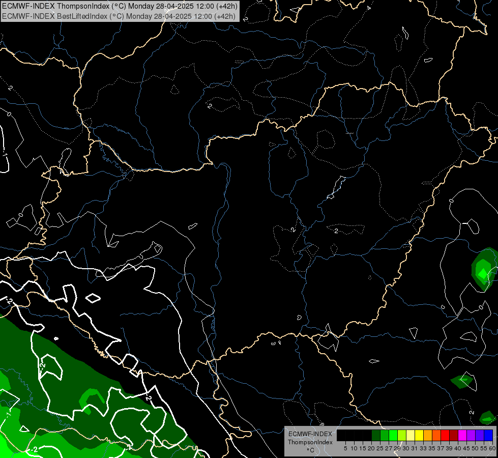Select the yellow 31–33 legend swatch

point(419,435)
